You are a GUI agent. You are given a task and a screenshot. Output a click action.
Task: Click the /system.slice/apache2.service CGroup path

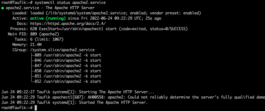(62, 50)
